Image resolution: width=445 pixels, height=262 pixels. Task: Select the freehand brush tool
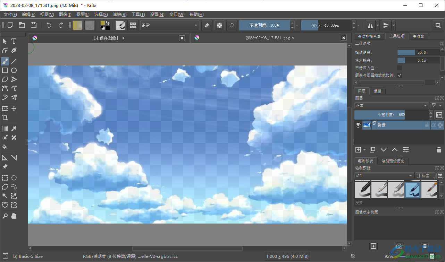5,61
